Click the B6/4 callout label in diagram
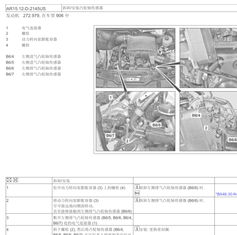 (196, 116)
